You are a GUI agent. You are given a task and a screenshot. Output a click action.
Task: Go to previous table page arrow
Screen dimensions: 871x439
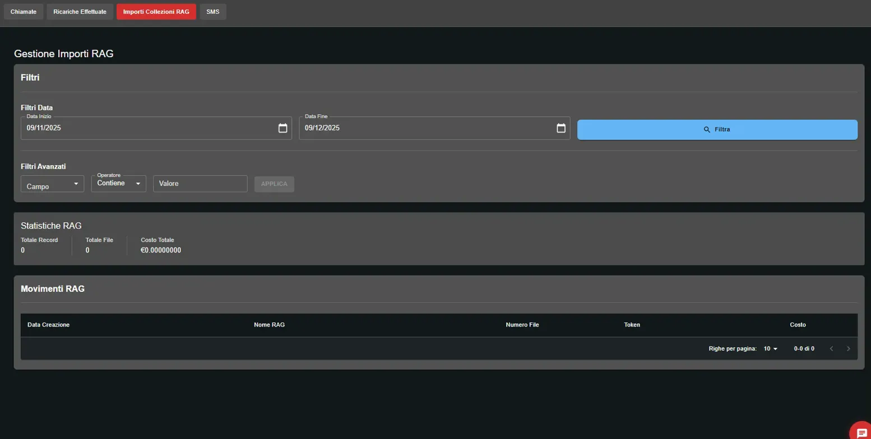[831, 349]
